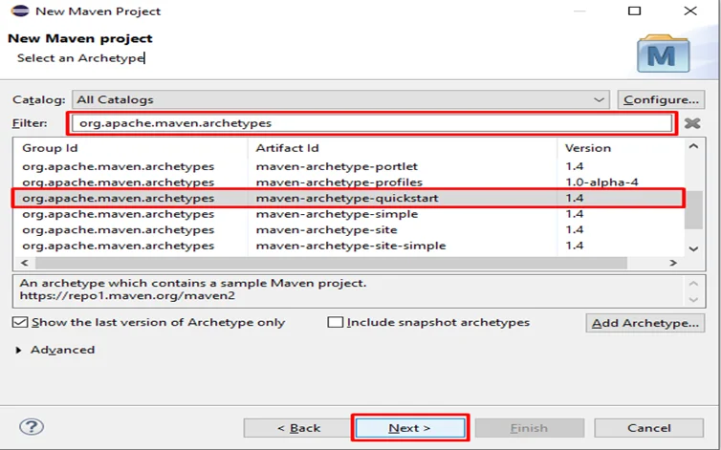The height and width of the screenshot is (450, 721).
Task: Go to the Next > page
Action: coord(410,428)
